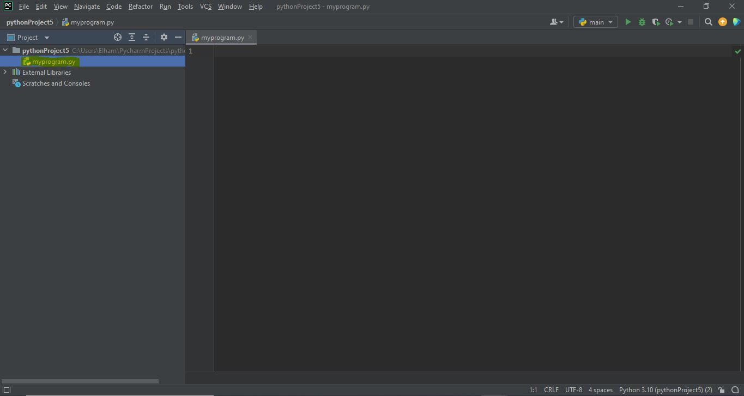Hide the Project tool window

[x=178, y=38]
